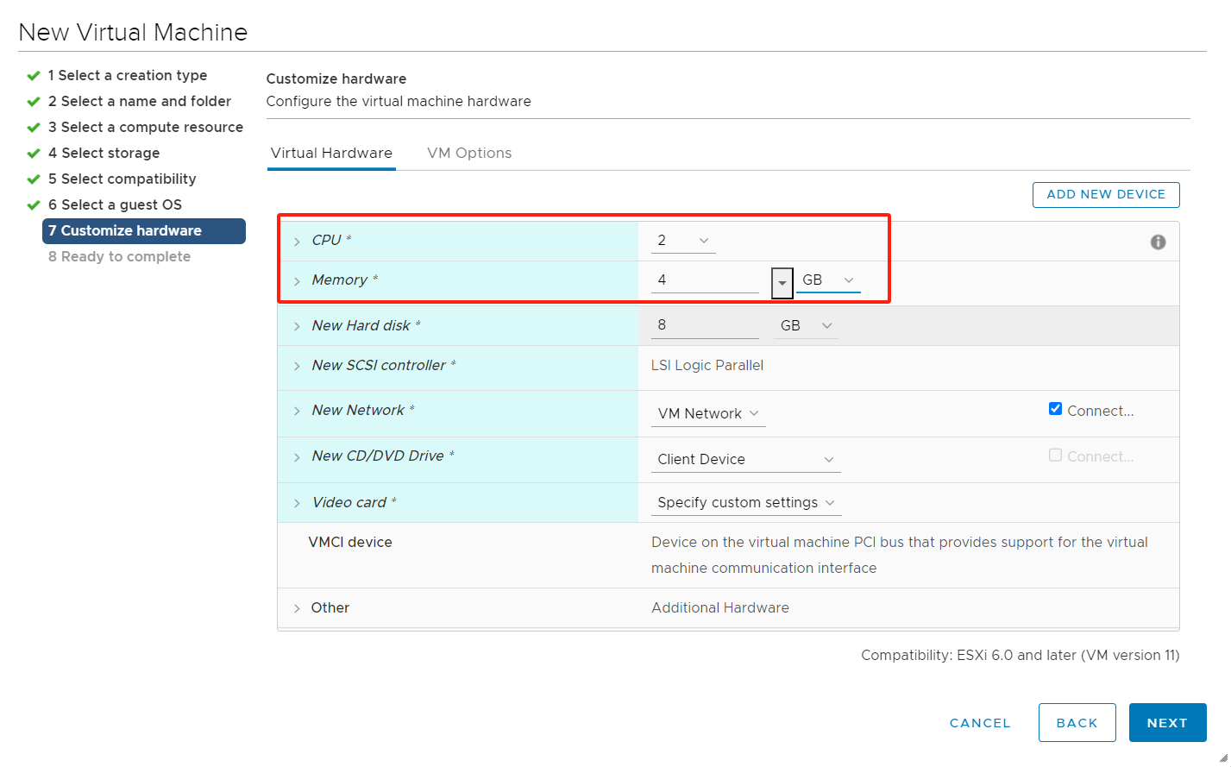The width and height of the screenshot is (1231, 767).
Task: Open the Client Device CD/DVD dropdown
Action: pos(745,460)
